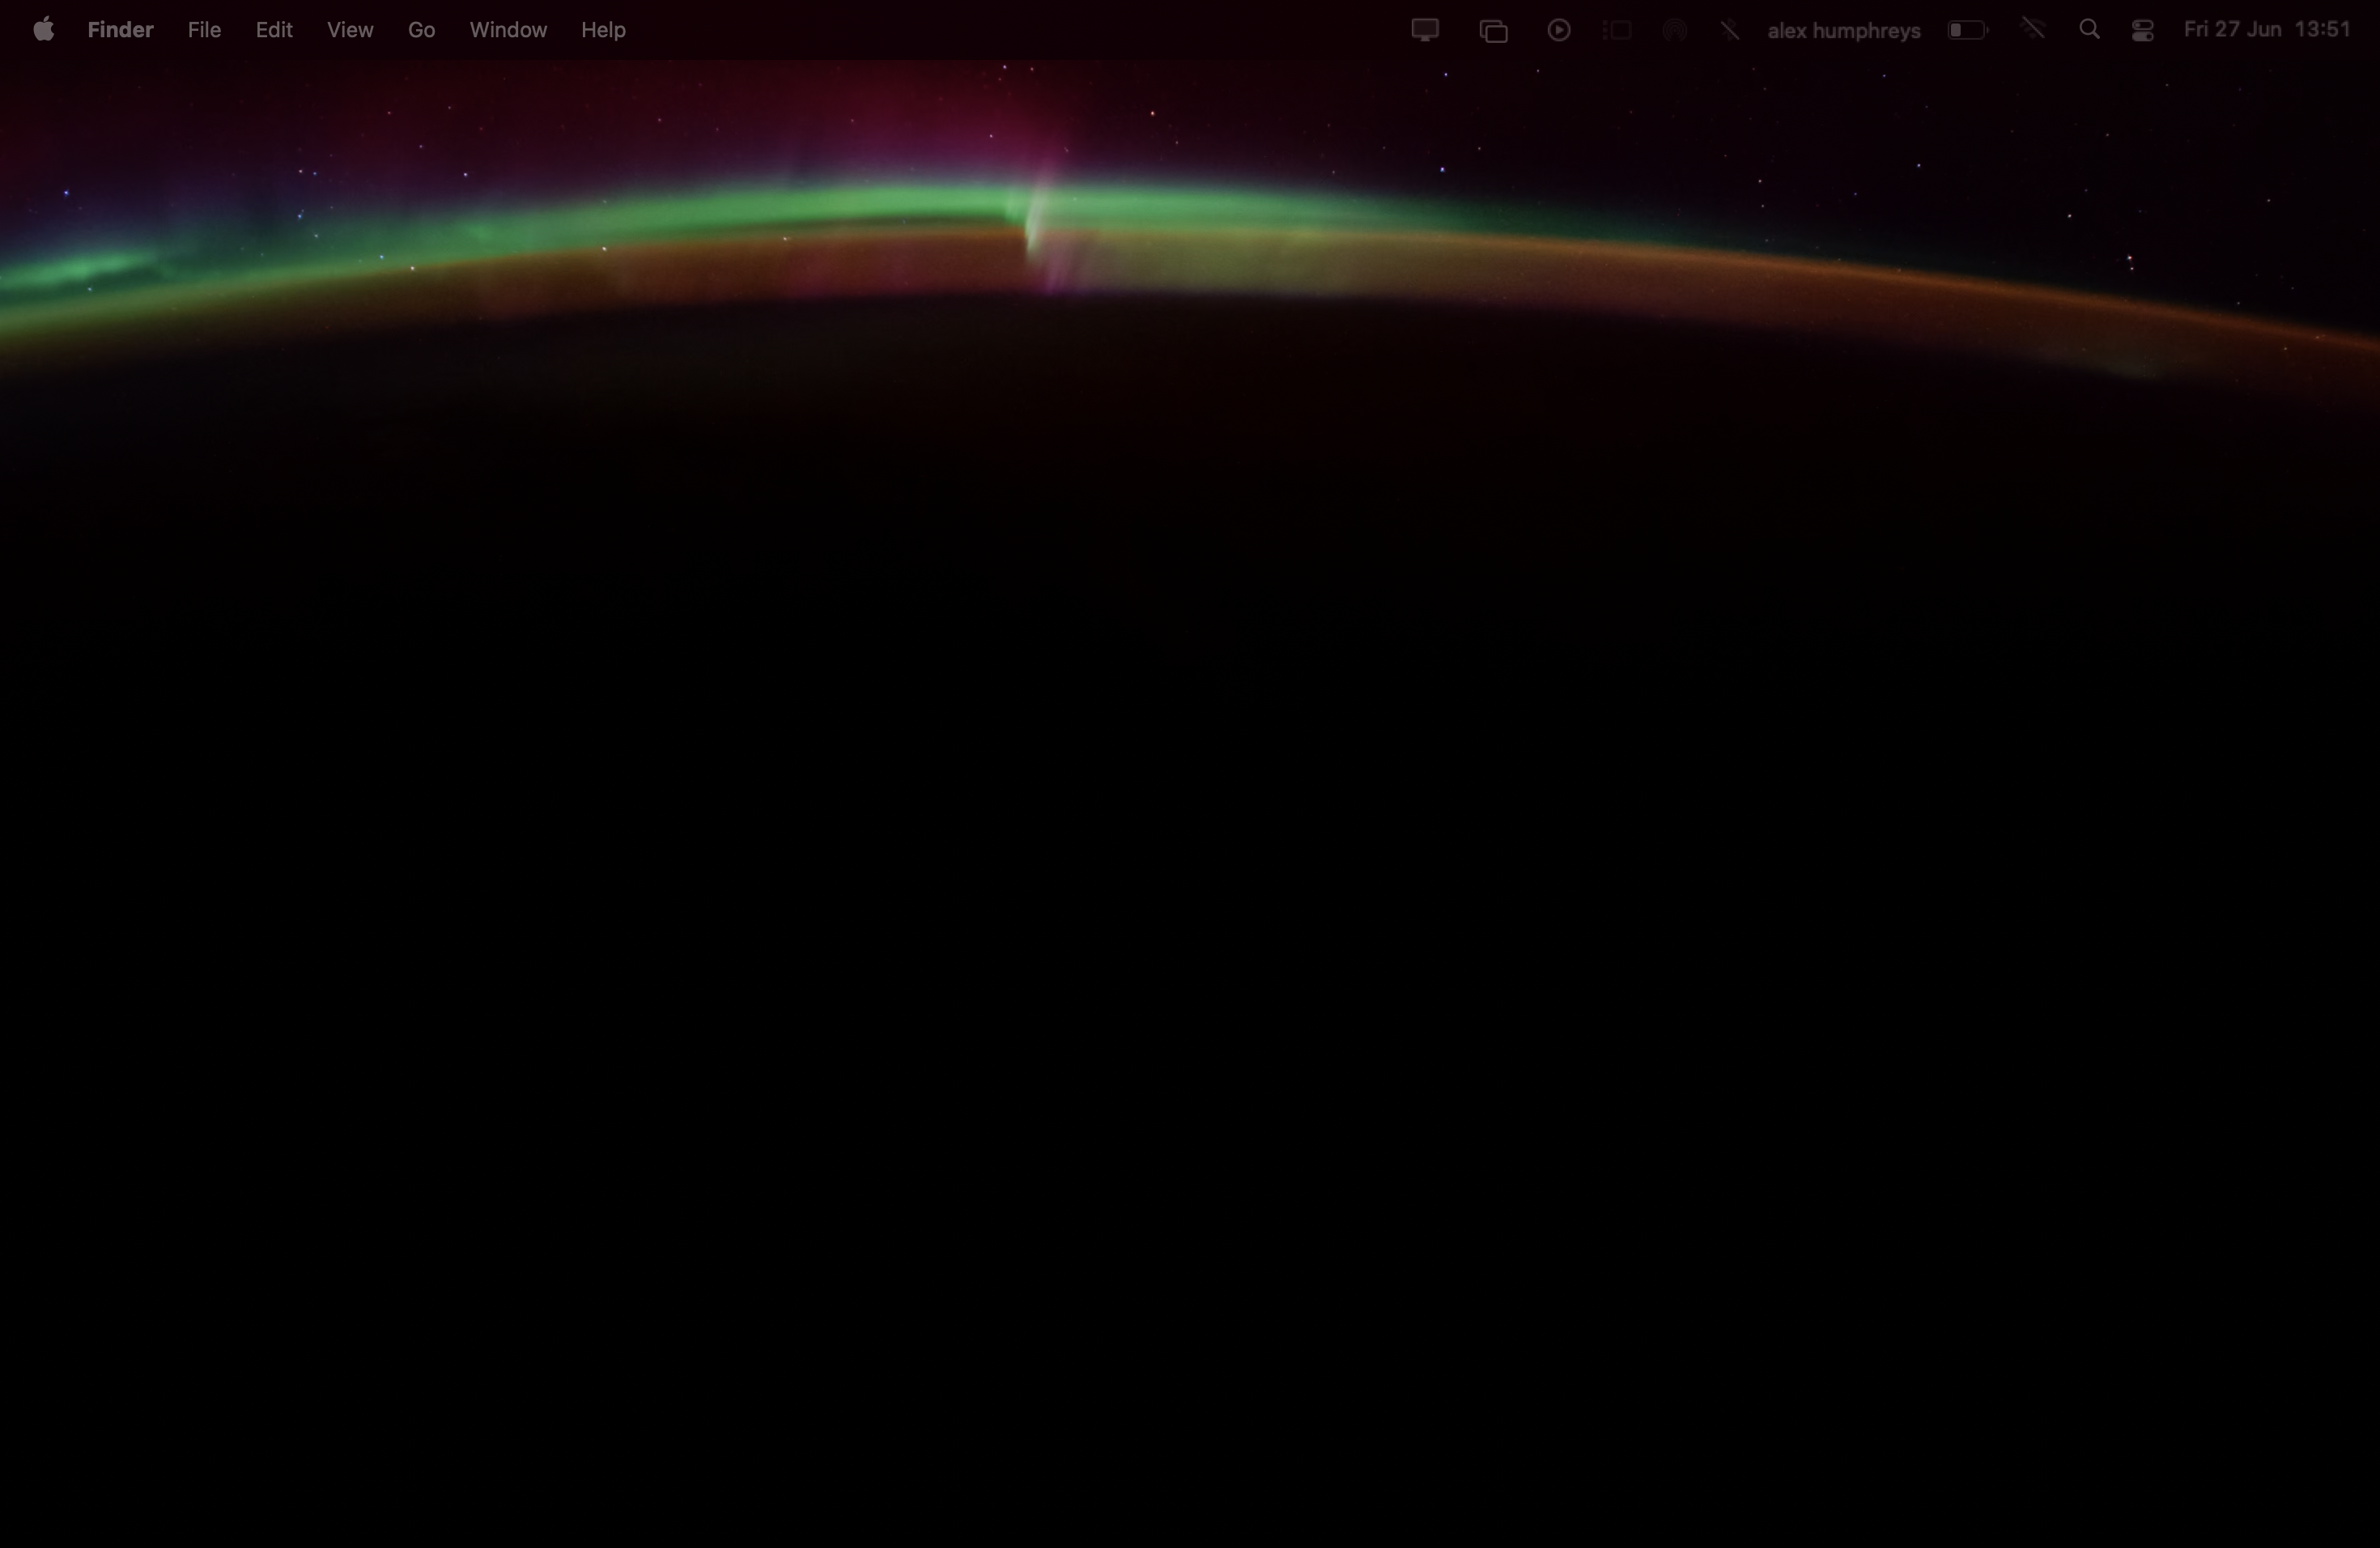Click the display monitor menu bar icon
Image resolution: width=2380 pixels, height=1548 pixels.
coord(1425,30)
